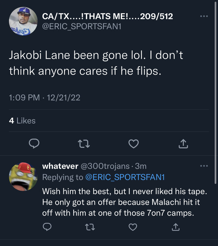Open the @ERIC_SPORTSFAN1 mention link in reply

pos(125,177)
